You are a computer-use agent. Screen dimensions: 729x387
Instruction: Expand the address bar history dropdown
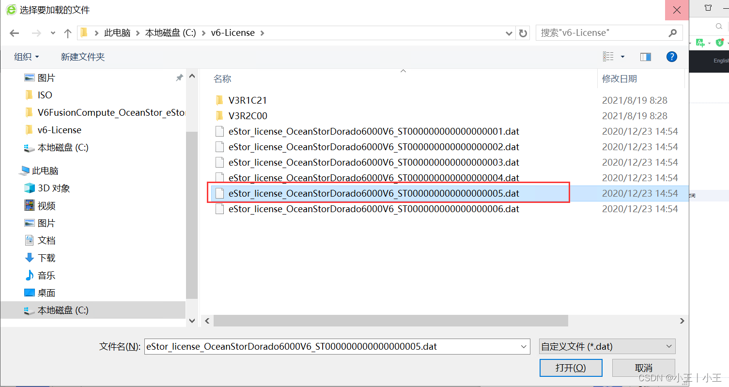click(509, 33)
